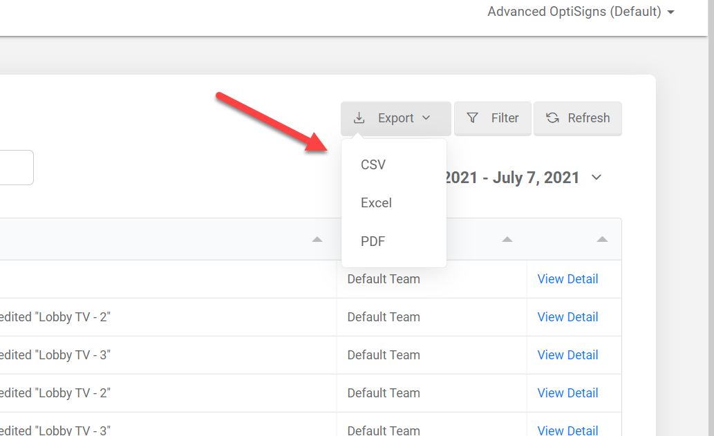The image size is (714, 436).
Task: Click the circular arrows Refresh icon
Action: [x=552, y=118]
